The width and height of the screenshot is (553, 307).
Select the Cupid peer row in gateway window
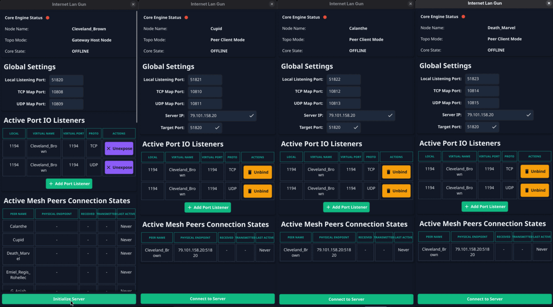(69, 240)
